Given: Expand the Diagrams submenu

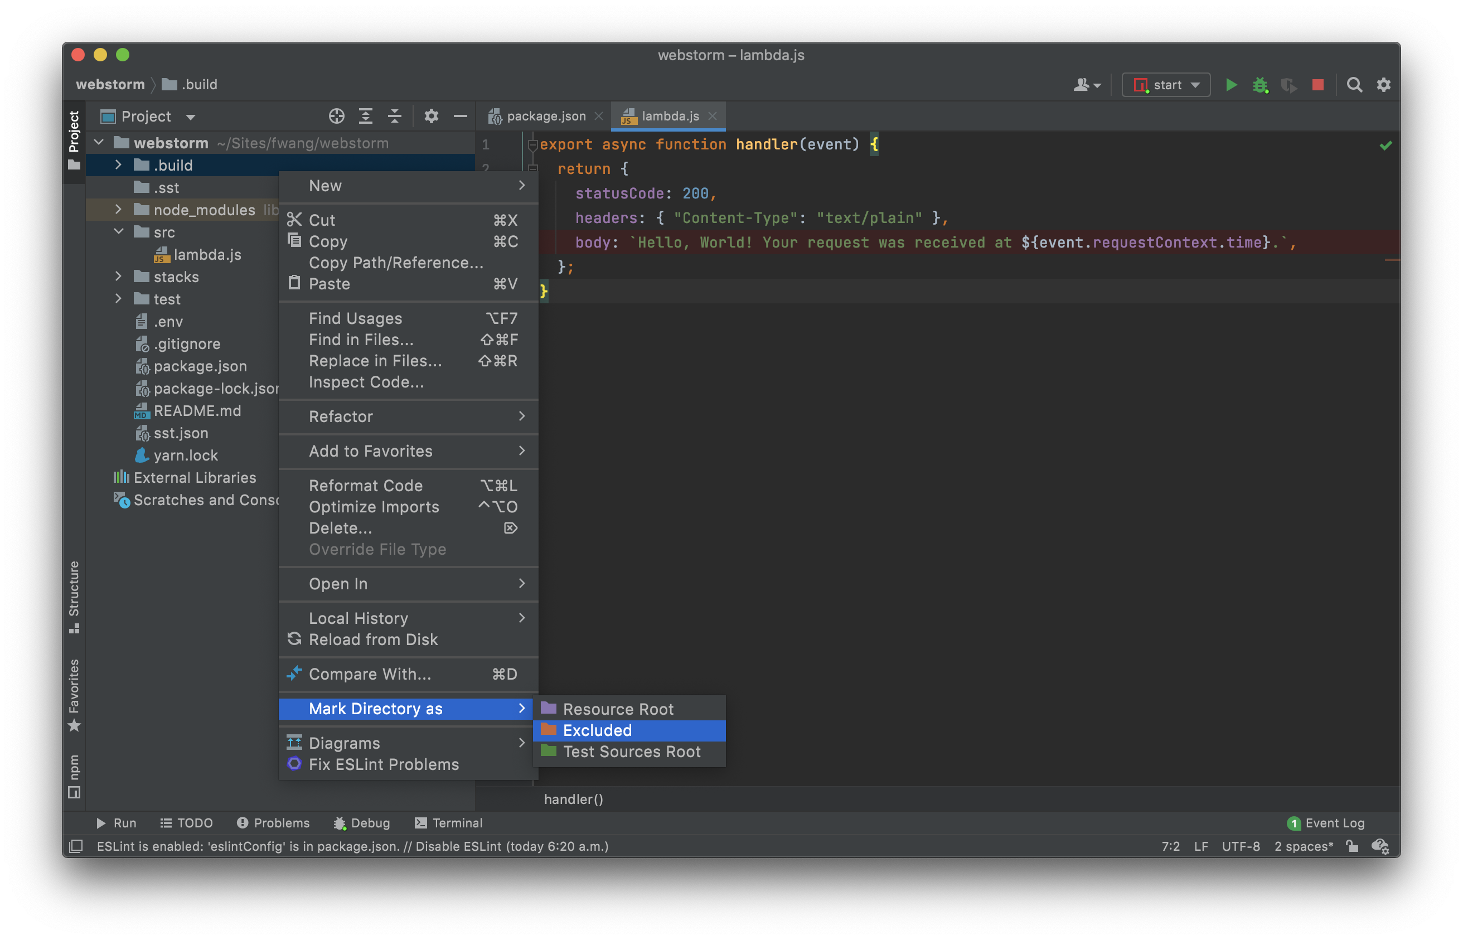Looking at the screenshot, I should tap(408, 743).
